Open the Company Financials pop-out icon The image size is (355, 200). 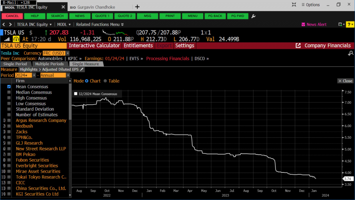(298, 46)
